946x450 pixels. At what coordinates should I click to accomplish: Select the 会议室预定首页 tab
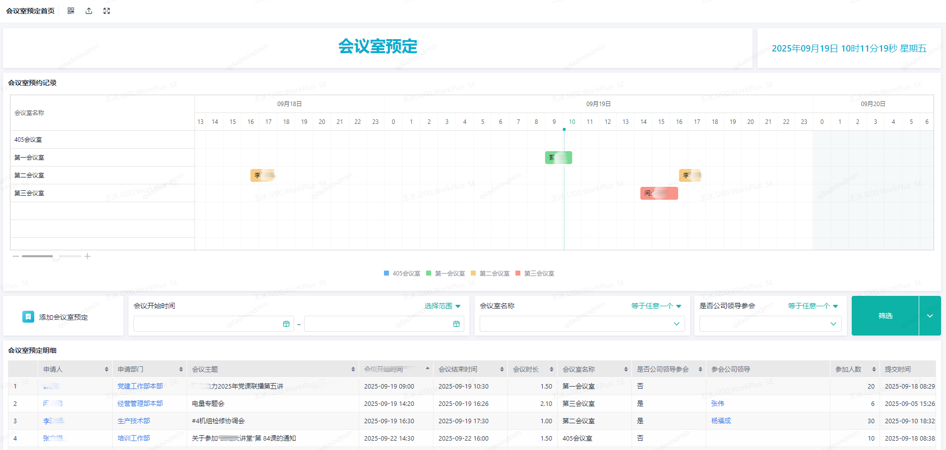(x=30, y=10)
